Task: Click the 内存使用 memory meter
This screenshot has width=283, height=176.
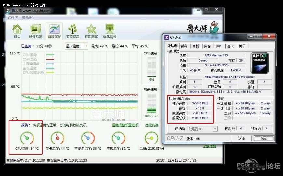Action: (152, 103)
